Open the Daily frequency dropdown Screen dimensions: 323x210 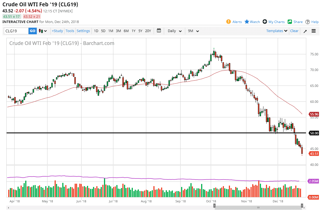click(175, 31)
